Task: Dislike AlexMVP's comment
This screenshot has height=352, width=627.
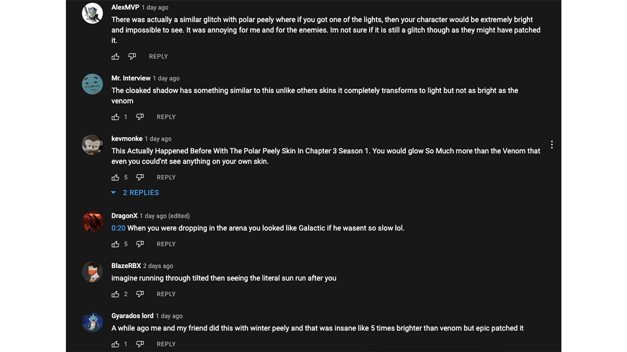Action: 132,57
